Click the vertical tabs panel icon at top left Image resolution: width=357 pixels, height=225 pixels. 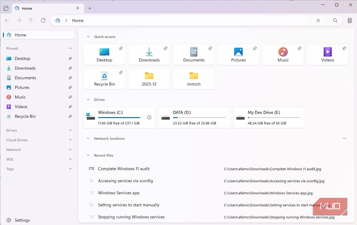point(6,8)
